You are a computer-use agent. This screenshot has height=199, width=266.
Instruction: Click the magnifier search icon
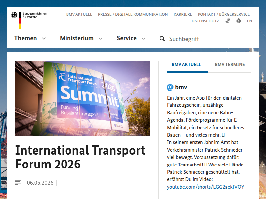point(162,39)
